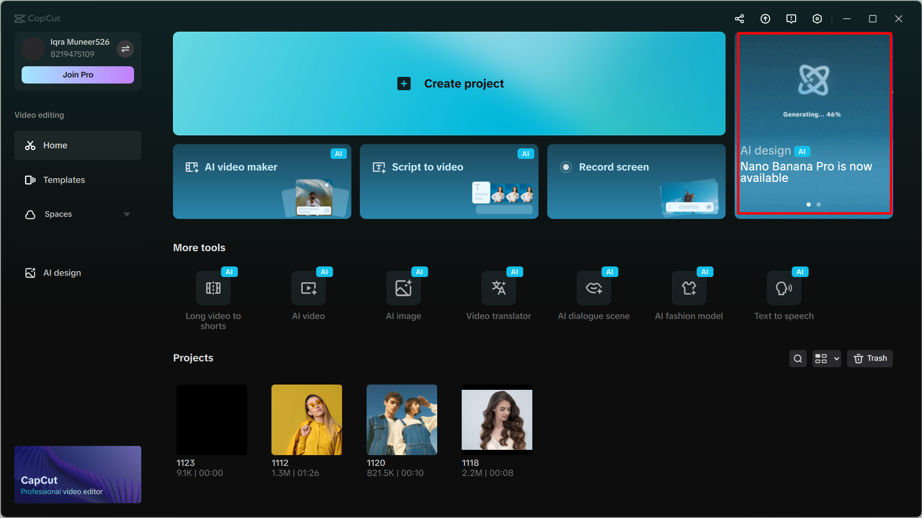Change the projects view layout dropdown

pos(826,359)
